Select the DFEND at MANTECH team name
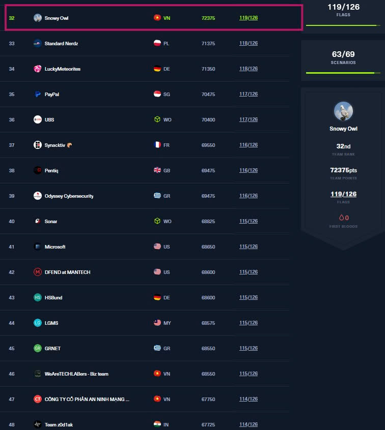 [x=67, y=272]
